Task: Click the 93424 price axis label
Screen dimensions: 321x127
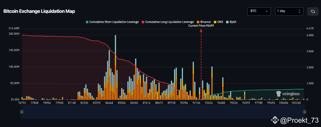Action: coord(209,103)
